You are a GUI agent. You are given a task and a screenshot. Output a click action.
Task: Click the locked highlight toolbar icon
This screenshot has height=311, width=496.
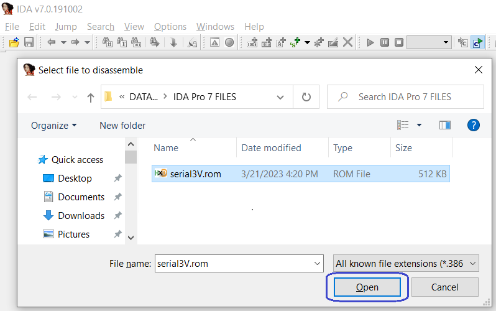point(192,42)
